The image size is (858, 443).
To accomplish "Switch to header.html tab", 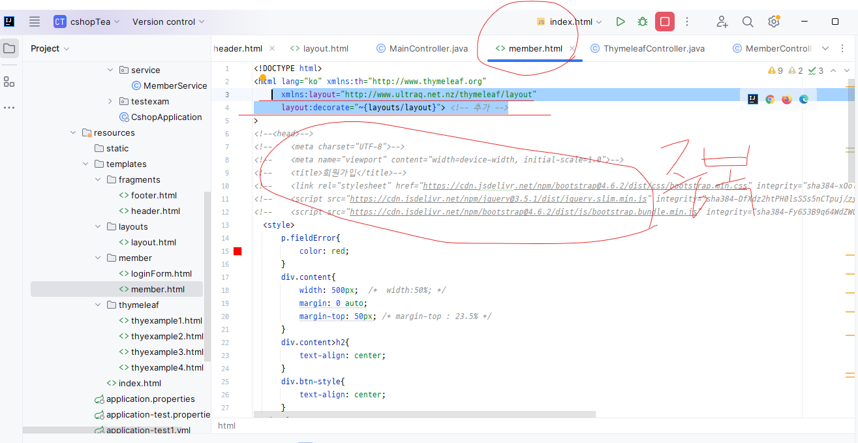I will [237, 48].
